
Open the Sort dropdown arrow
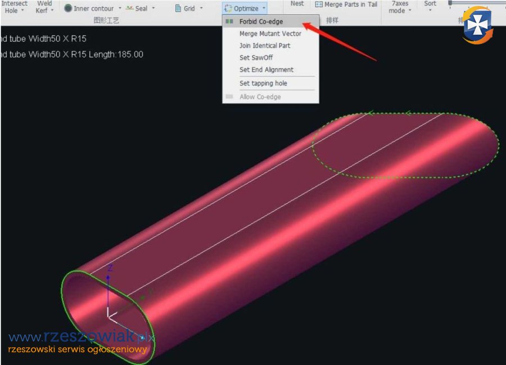(x=430, y=11)
